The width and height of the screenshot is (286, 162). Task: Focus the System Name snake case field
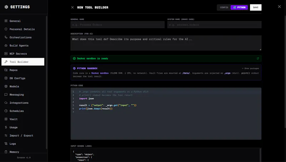[214, 25]
